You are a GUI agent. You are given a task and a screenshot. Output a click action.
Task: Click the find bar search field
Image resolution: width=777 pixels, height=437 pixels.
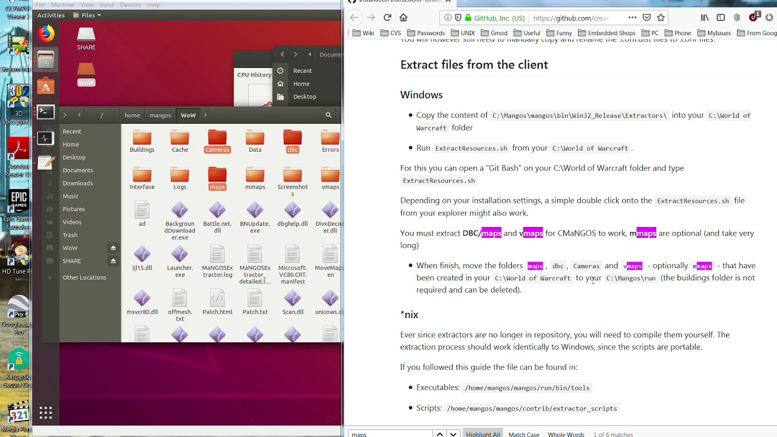[390, 434]
